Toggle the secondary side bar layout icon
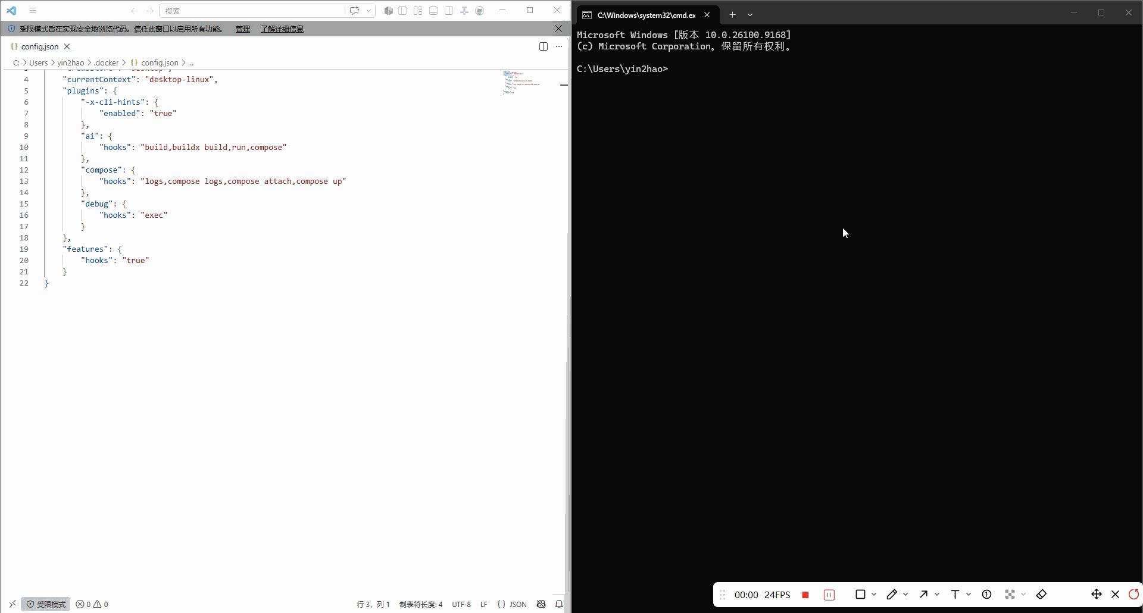The width and height of the screenshot is (1143, 613). point(449,11)
